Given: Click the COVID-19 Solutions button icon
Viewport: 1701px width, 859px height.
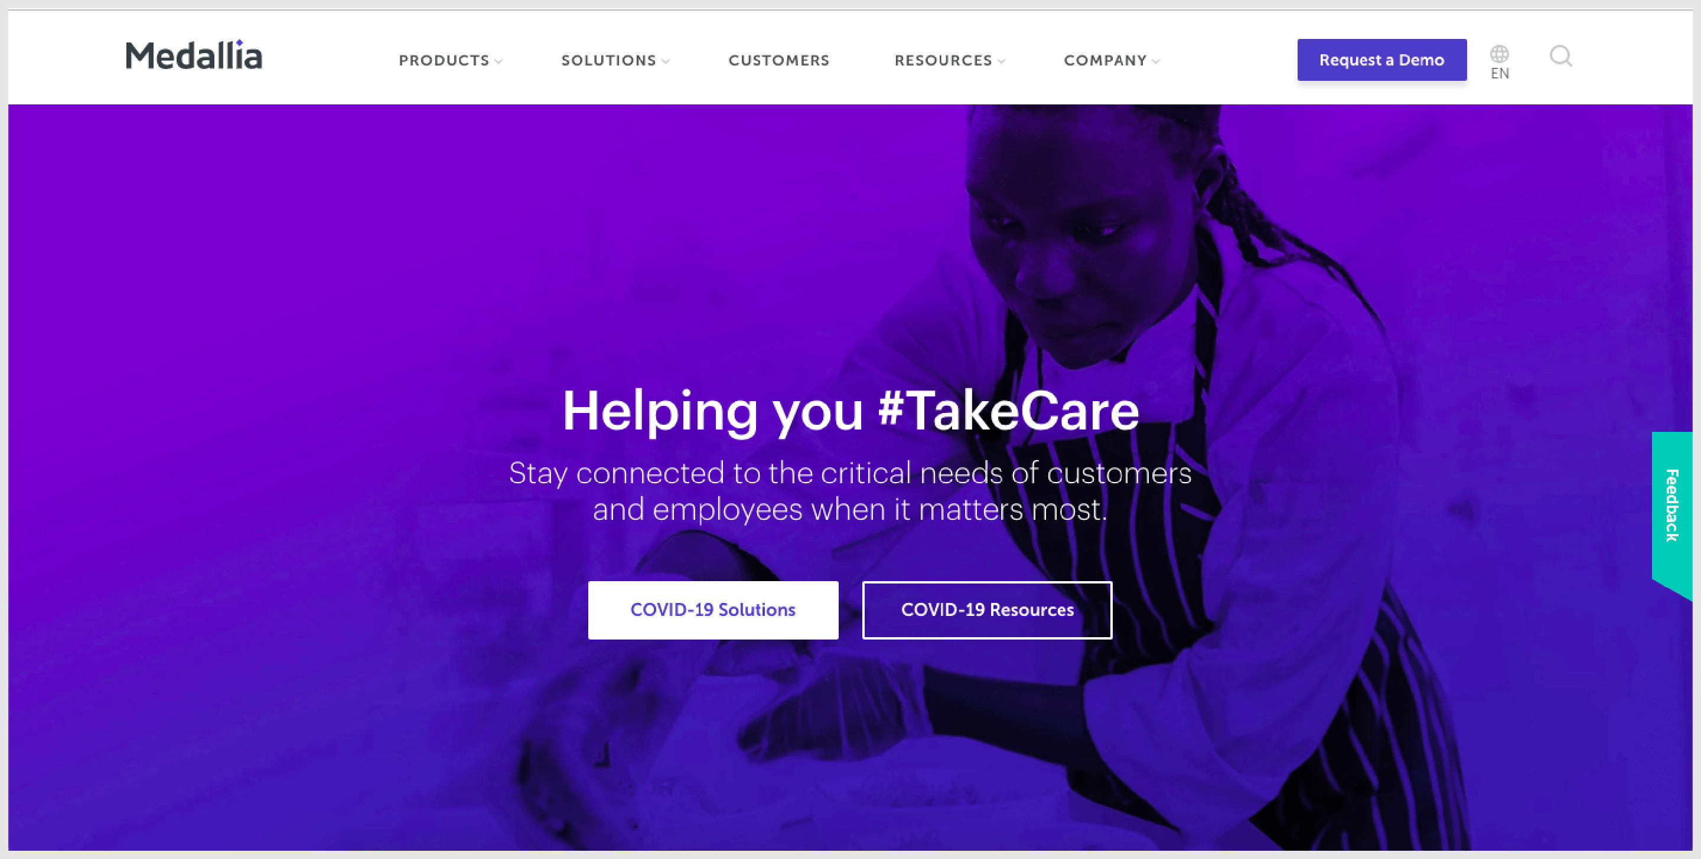Looking at the screenshot, I should coord(714,610).
